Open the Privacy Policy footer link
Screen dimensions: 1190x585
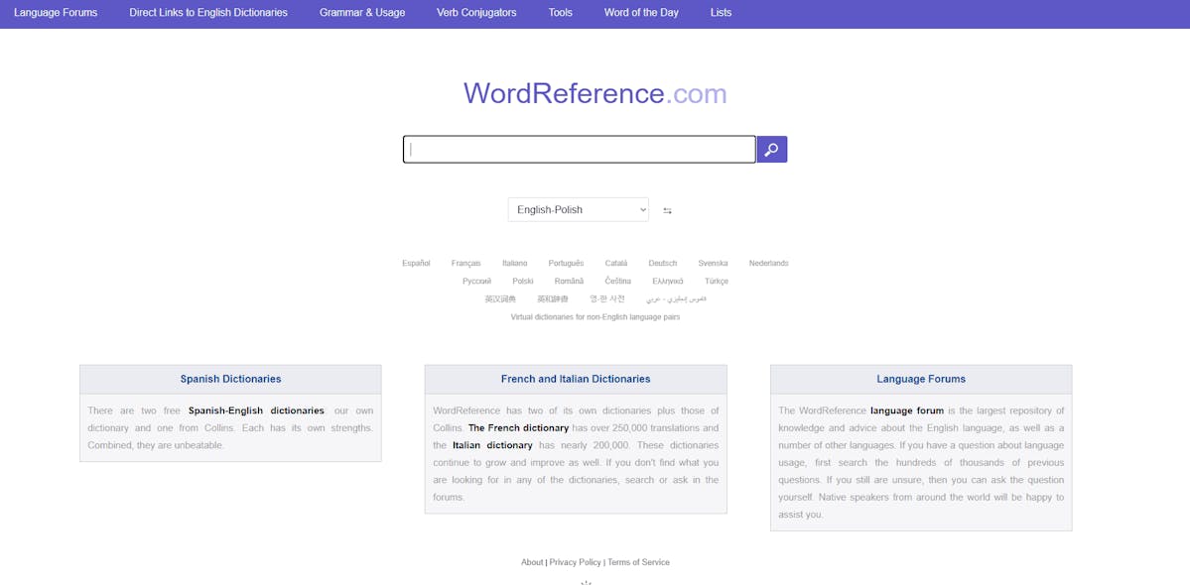576,562
